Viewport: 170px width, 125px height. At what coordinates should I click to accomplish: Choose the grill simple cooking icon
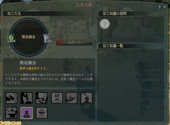point(42,113)
